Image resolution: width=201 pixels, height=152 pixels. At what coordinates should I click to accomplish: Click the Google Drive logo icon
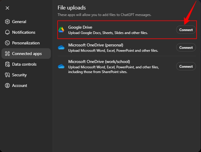(61, 30)
